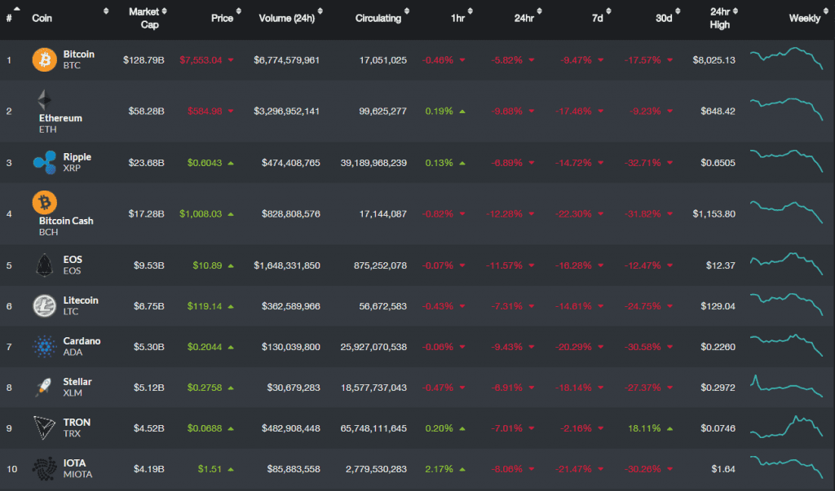835x491 pixels.
Task: Click the Ethereum diamond logo icon
Action: coord(44,99)
